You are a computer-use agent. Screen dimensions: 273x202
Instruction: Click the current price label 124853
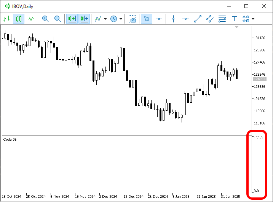[259, 79]
